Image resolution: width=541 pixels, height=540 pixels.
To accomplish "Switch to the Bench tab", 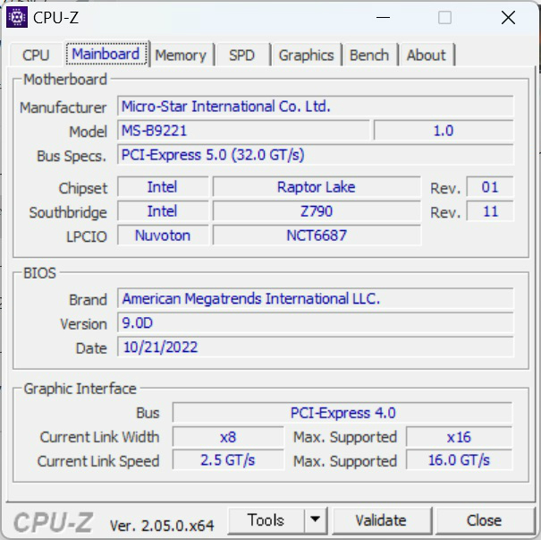I will [x=369, y=56].
